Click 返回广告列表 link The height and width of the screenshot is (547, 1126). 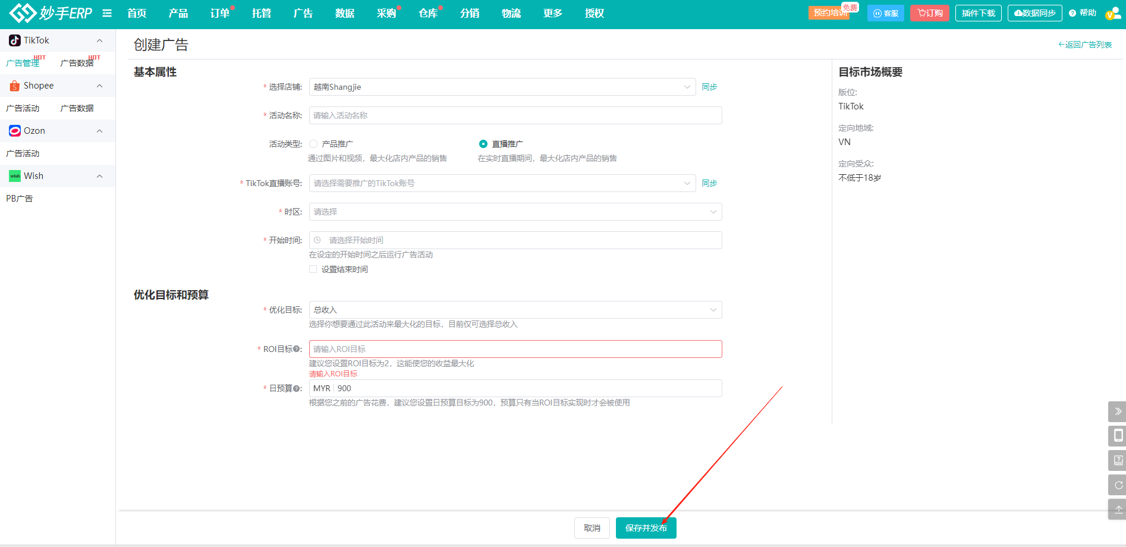[x=1085, y=45]
